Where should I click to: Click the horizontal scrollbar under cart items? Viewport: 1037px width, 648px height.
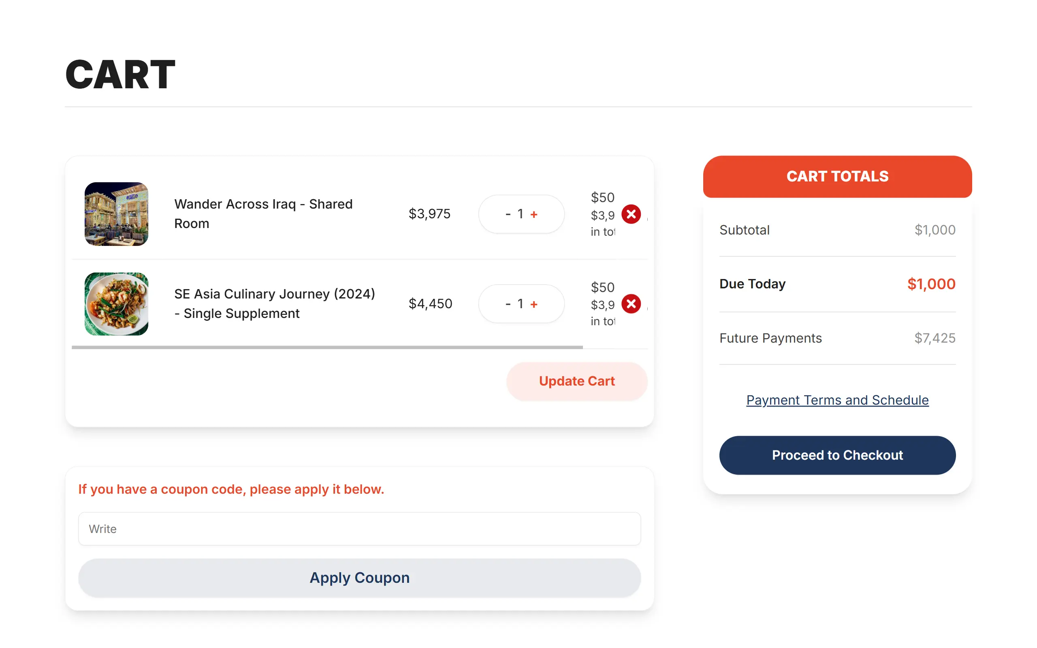[x=327, y=347]
